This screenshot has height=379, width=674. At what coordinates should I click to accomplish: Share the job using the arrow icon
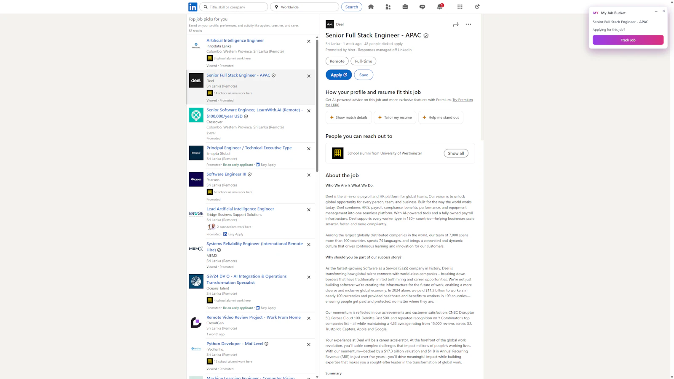coord(455,24)
